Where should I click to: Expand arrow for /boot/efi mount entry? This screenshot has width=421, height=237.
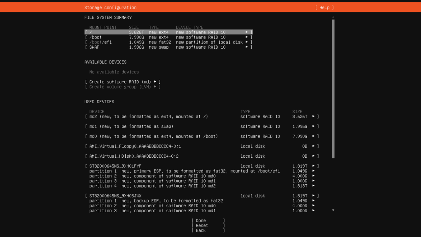(x=246, y=42)
